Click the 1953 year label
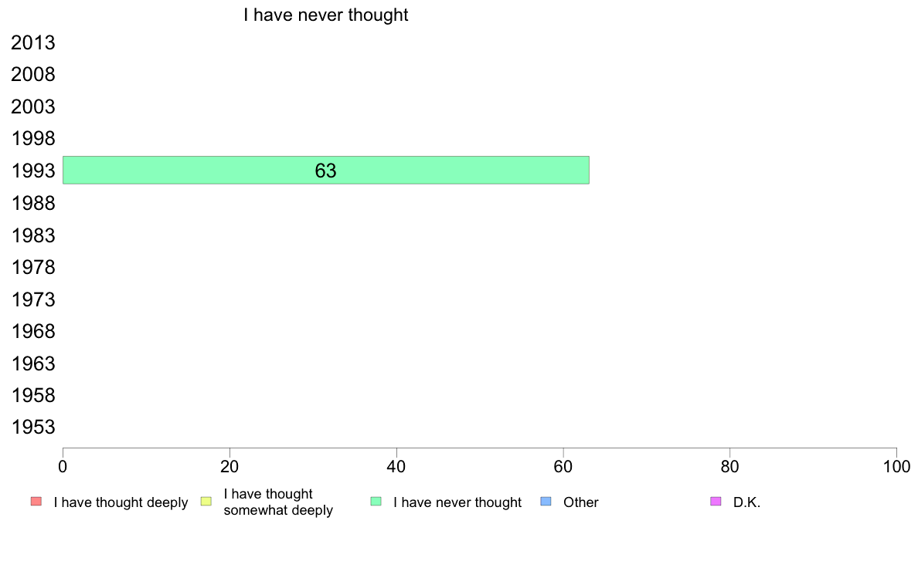The height and width of the screenshot is (568, 918). click(x=33, y=427)
